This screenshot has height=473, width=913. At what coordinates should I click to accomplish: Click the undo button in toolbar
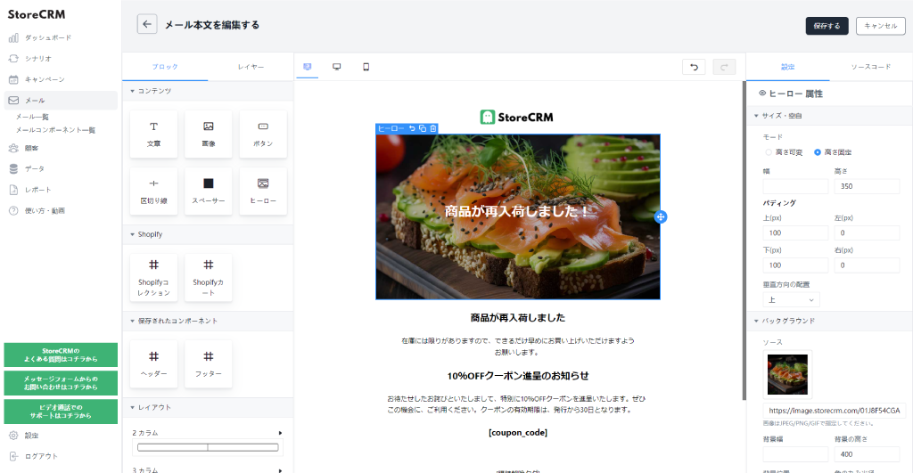coord(694,67)
